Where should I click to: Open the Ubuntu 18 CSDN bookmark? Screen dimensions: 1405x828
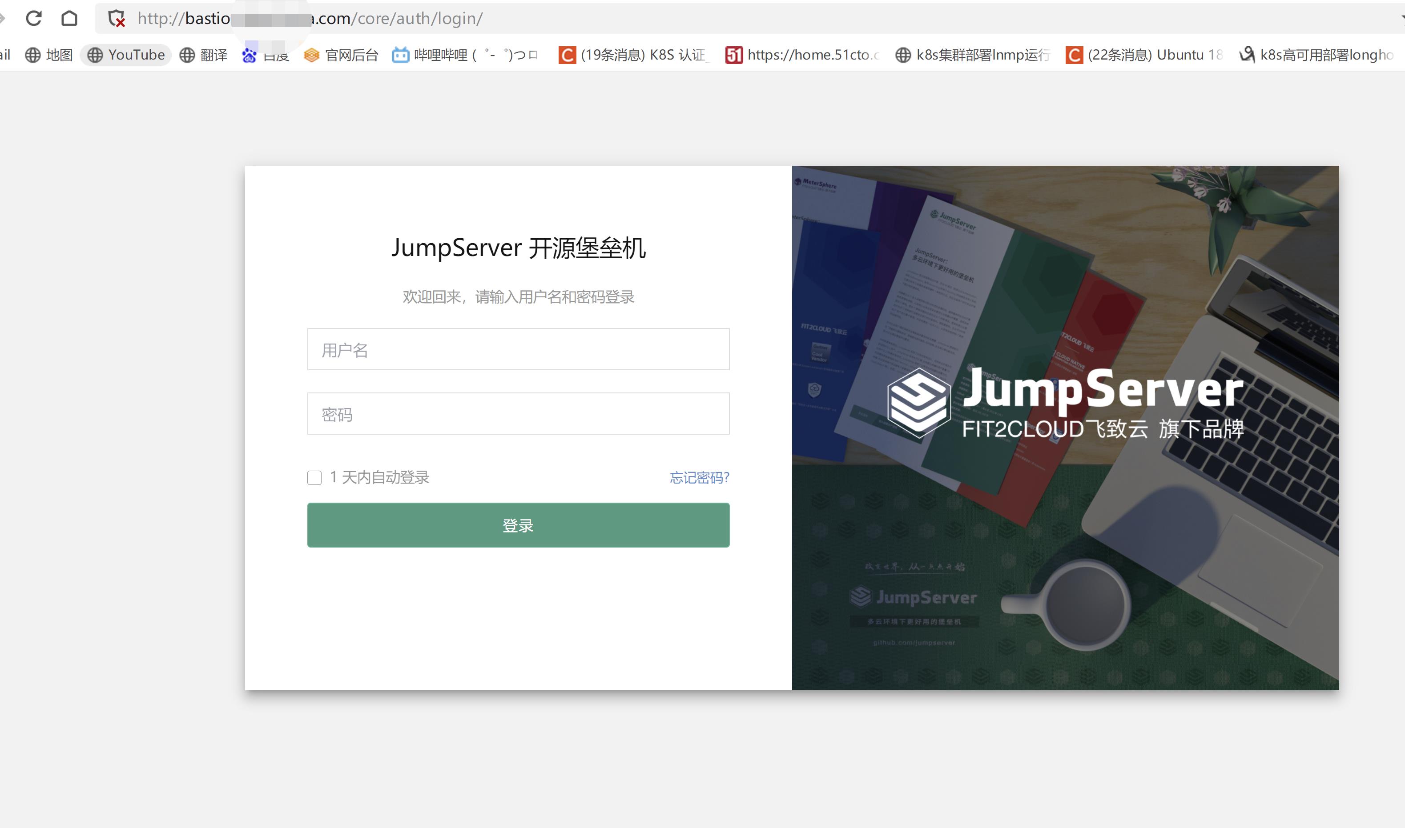1144,55
